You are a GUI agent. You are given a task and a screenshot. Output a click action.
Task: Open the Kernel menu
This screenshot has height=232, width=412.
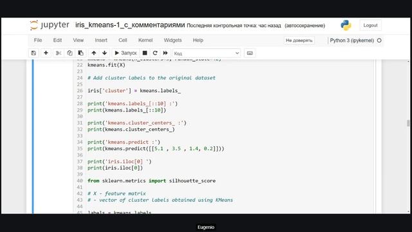145,40
